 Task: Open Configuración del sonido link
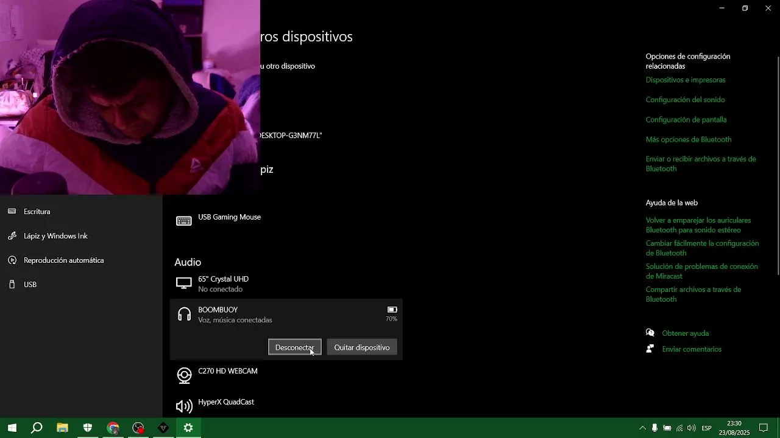[686, 100]
